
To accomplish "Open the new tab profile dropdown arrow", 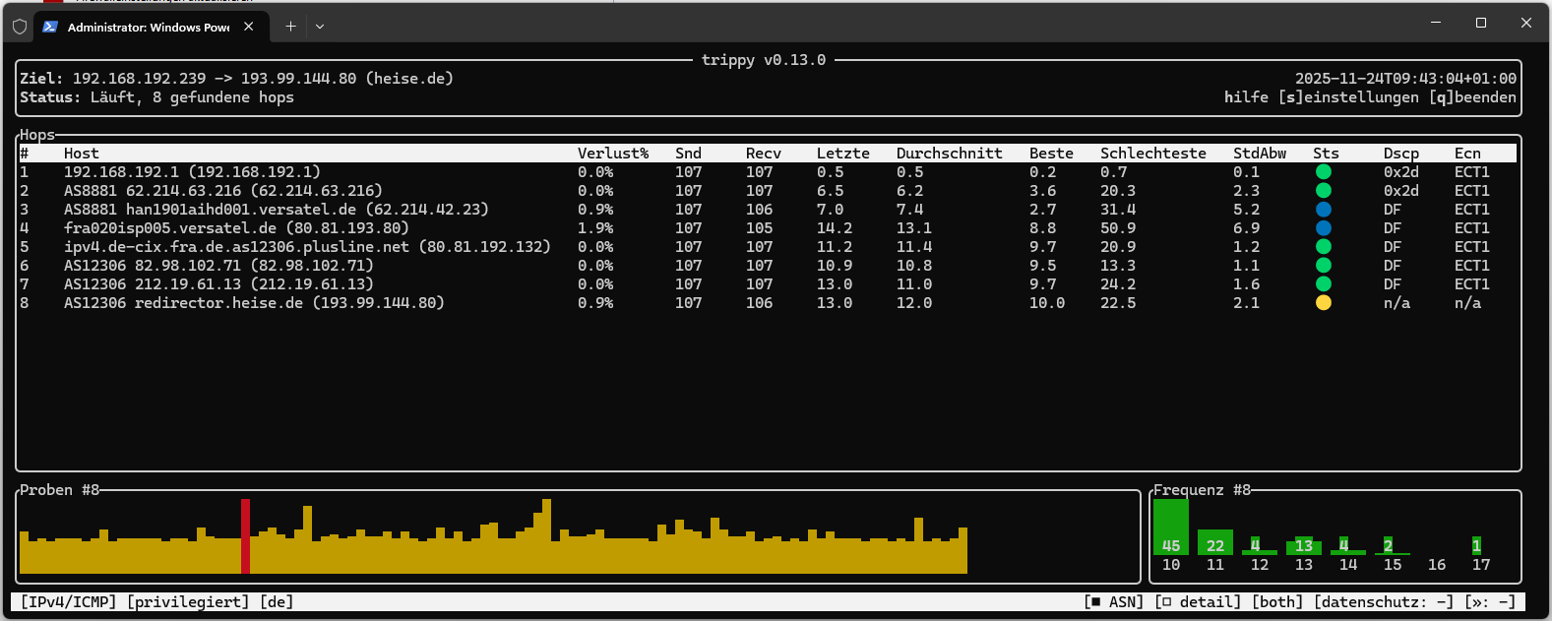I will tap(320, 27).
